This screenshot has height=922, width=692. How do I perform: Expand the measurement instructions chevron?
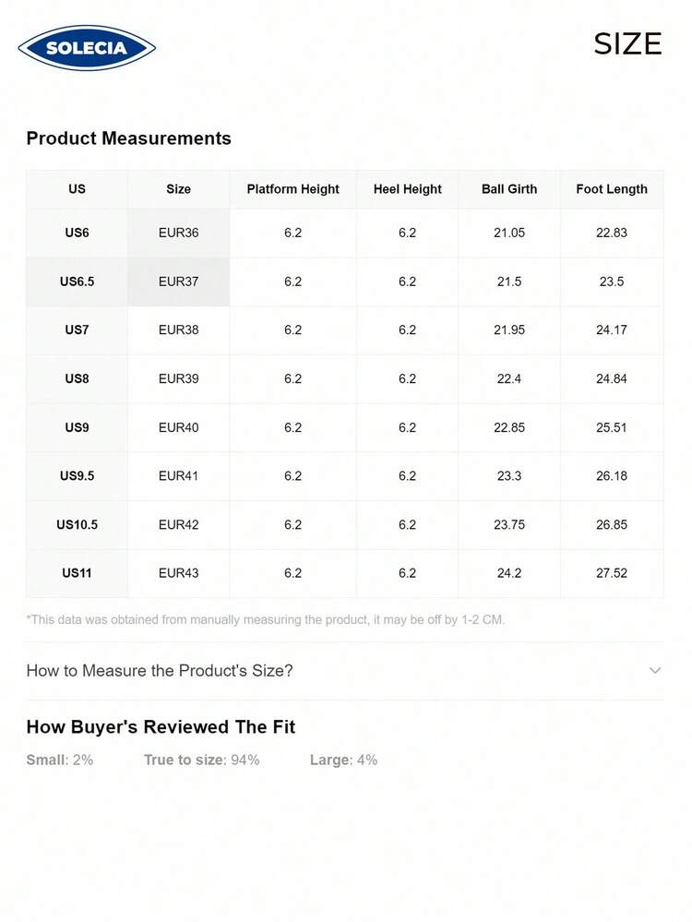(x=655, y=670)
